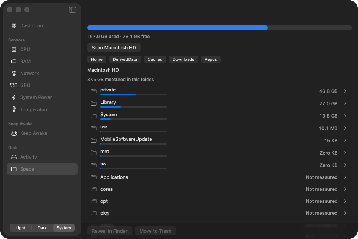Click folder icon beside MobileSoftwareUpdate
The height and width of the screenshot is (239, 358).
point(94,141)
